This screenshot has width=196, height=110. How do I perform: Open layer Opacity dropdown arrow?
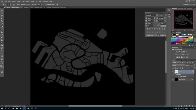[194, 65]
